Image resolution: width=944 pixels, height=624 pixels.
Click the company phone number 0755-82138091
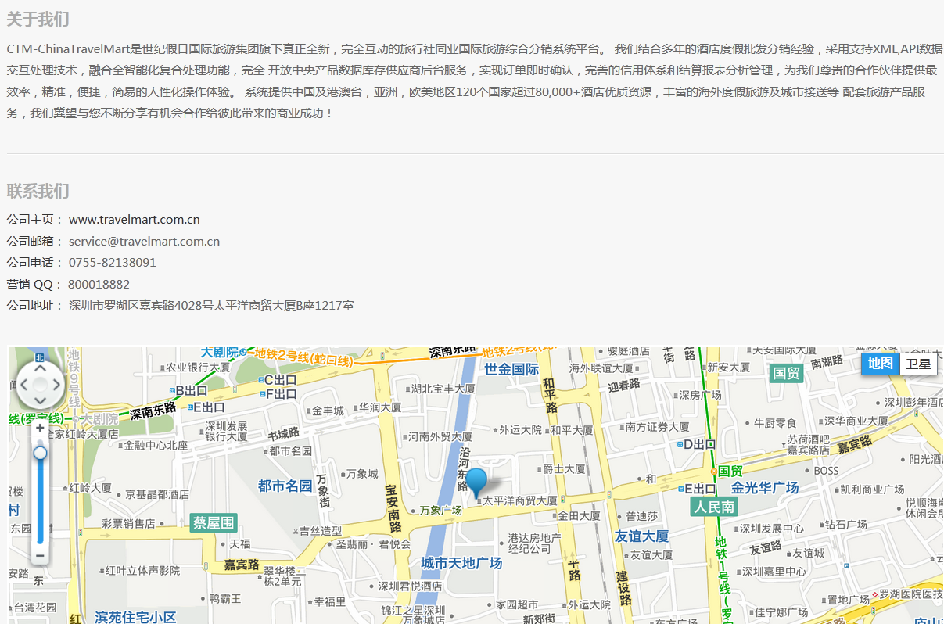112,263
